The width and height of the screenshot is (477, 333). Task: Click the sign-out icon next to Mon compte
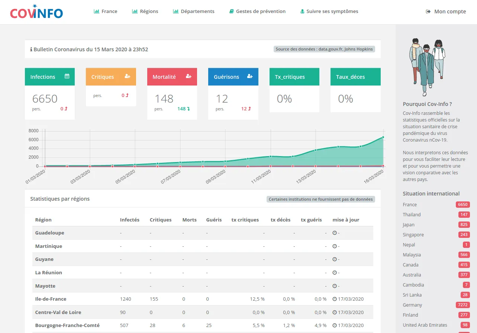(x=428, y=12)
